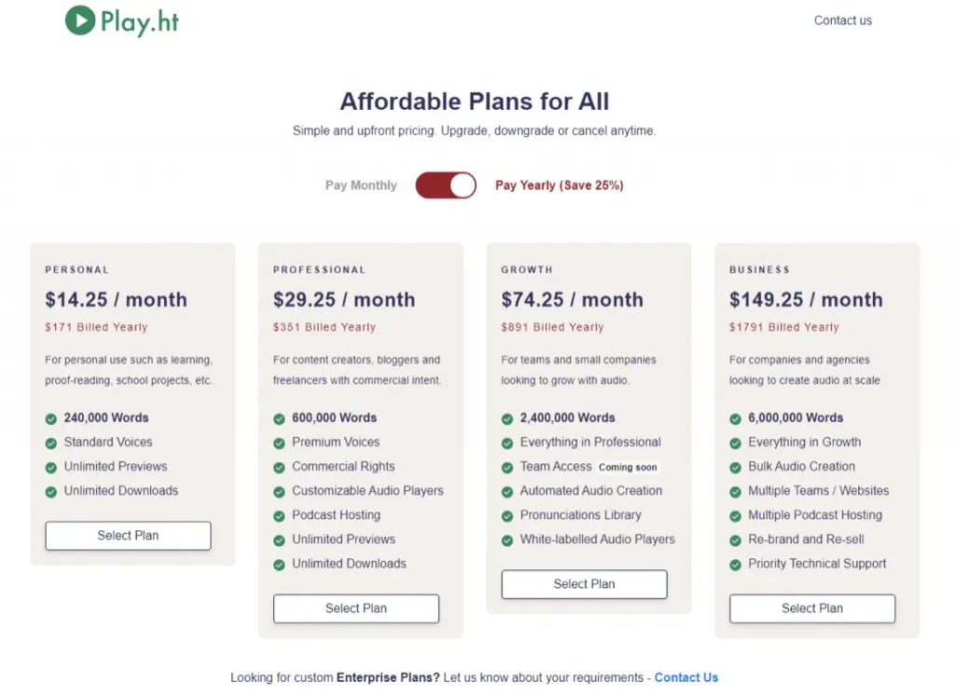Click the Affordable Plans for All heading
The width and height of the screenshot is (955, 696).
(x=474, y=102)
